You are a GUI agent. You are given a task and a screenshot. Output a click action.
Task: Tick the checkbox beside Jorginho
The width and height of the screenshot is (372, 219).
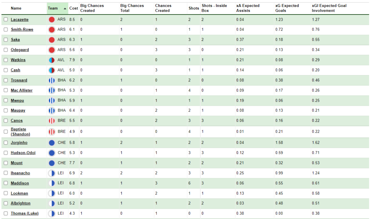pos(5,143)
